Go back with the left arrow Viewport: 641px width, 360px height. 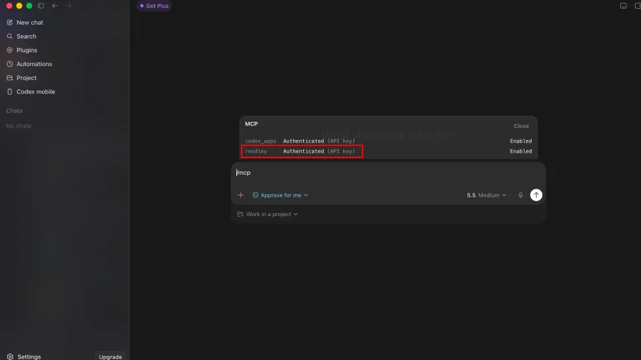55,6
